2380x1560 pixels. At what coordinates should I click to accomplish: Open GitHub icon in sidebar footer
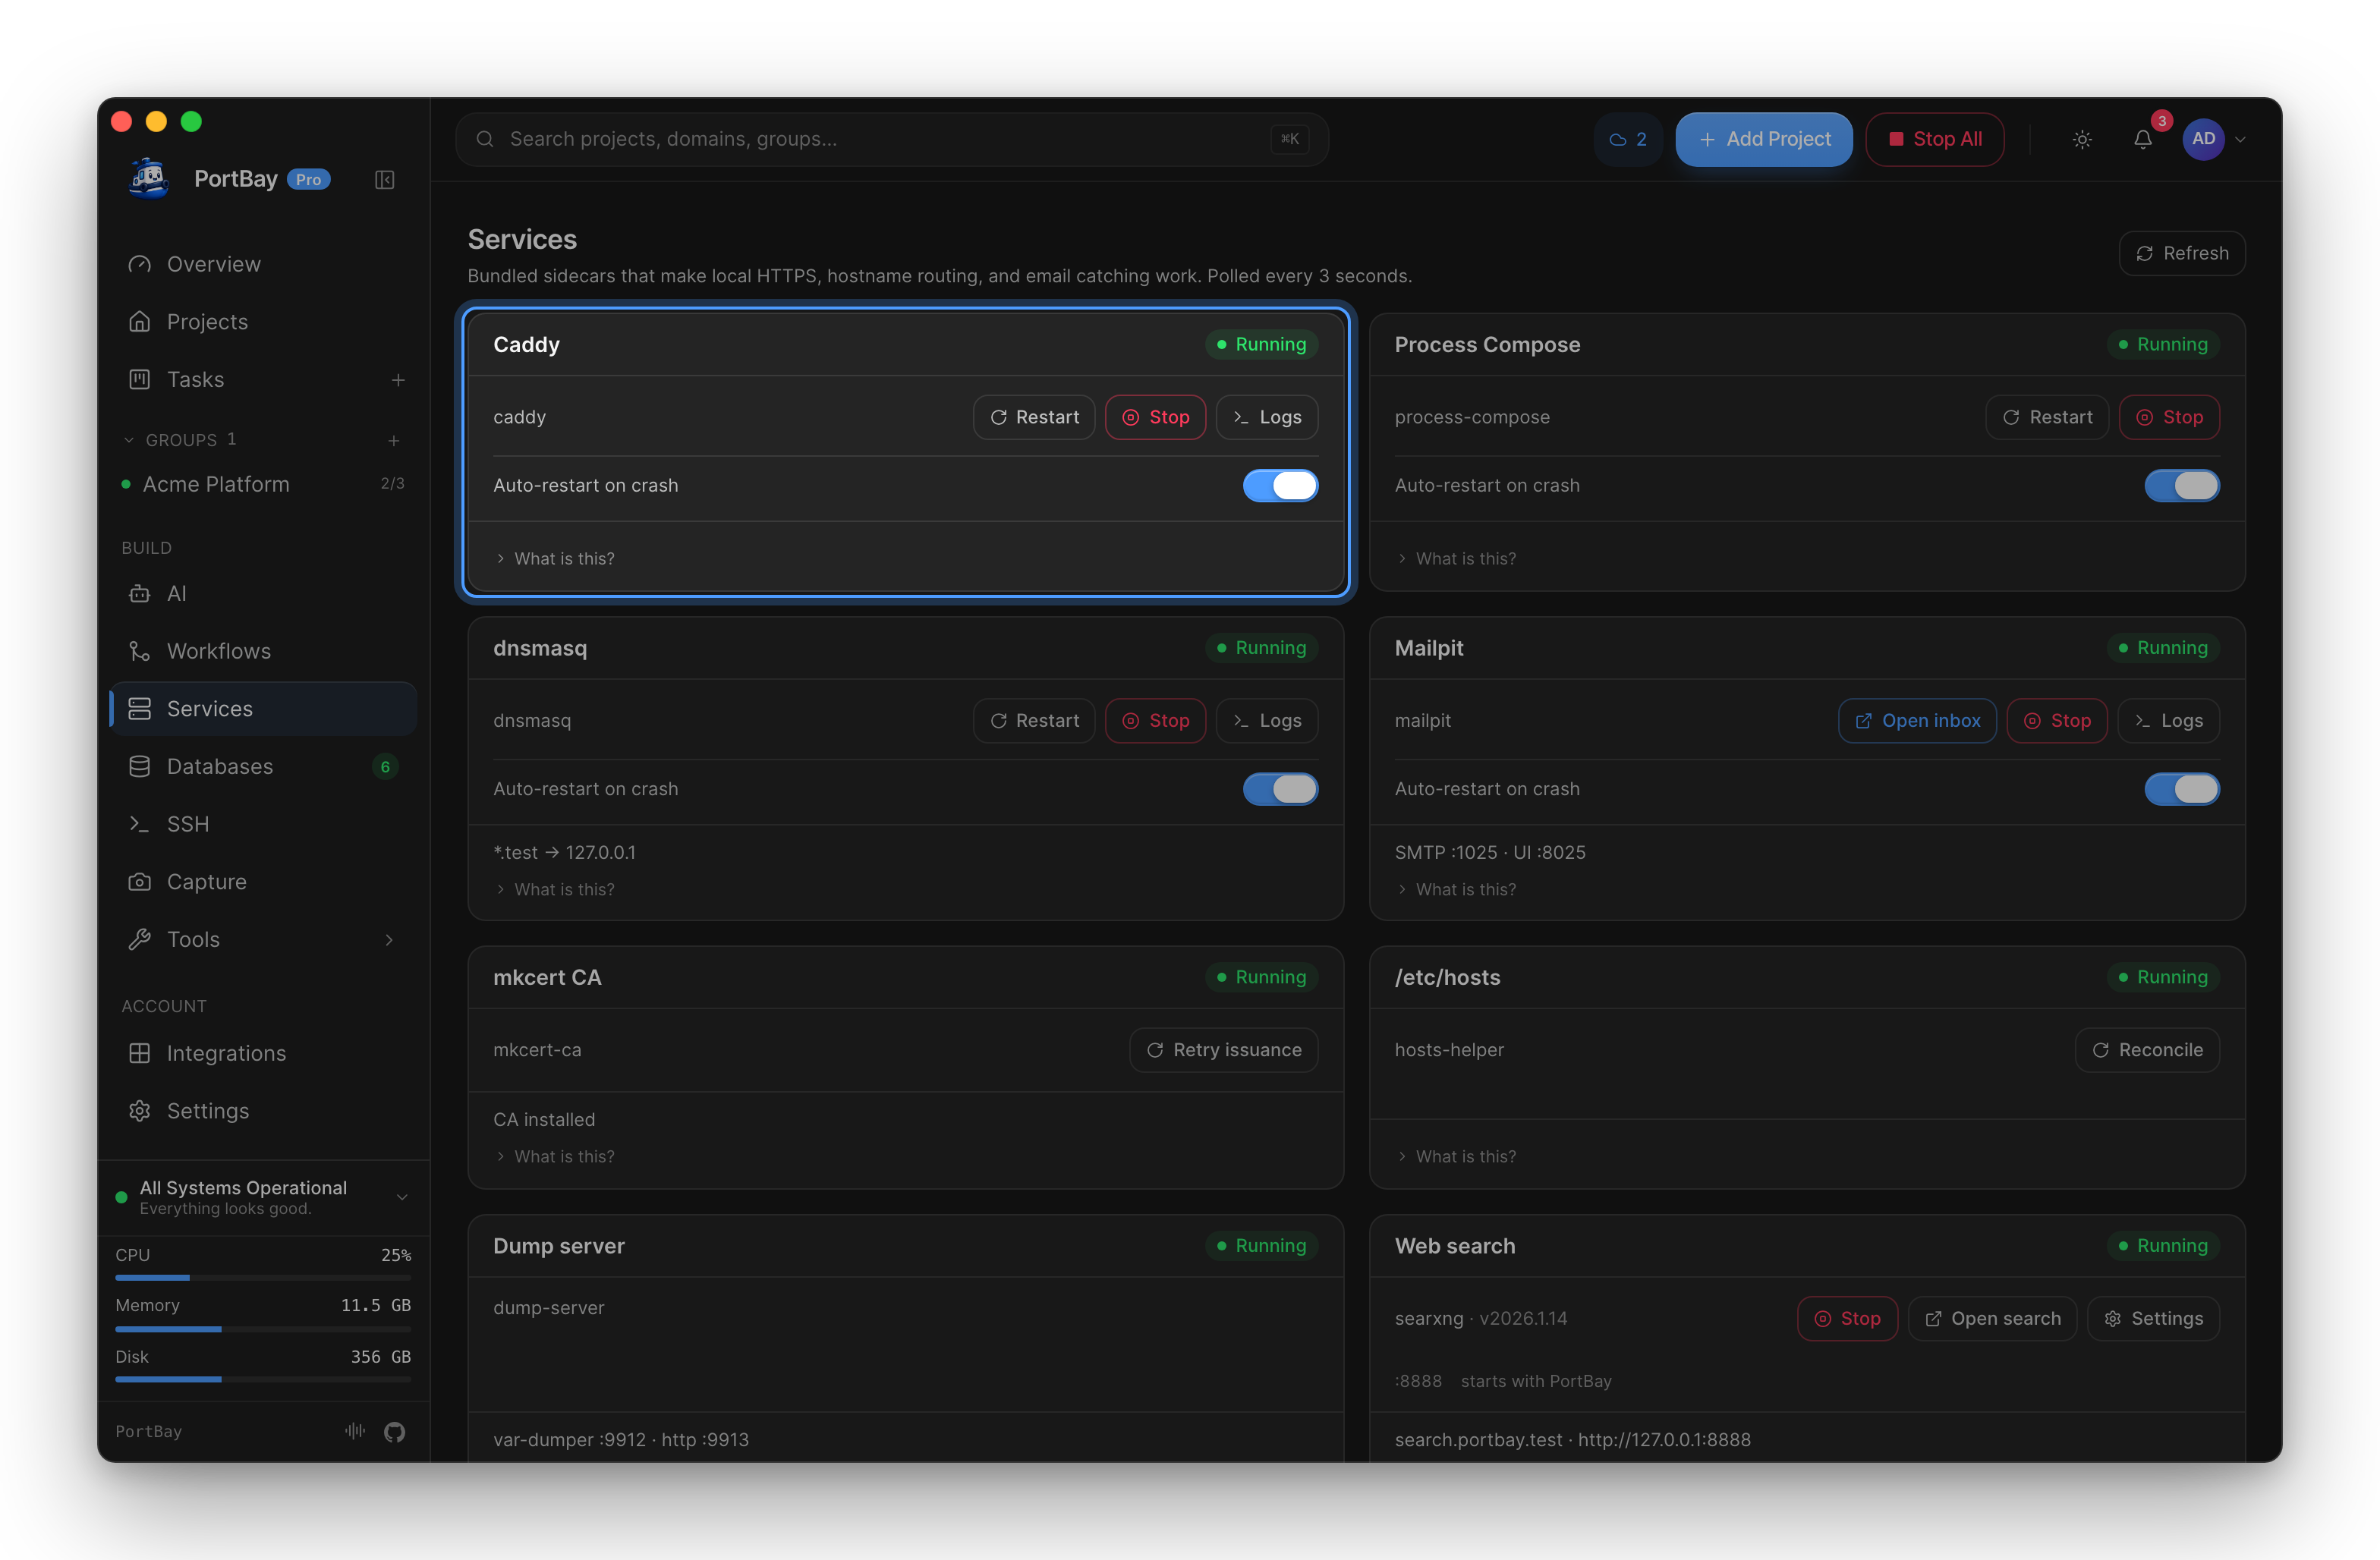394,1432
